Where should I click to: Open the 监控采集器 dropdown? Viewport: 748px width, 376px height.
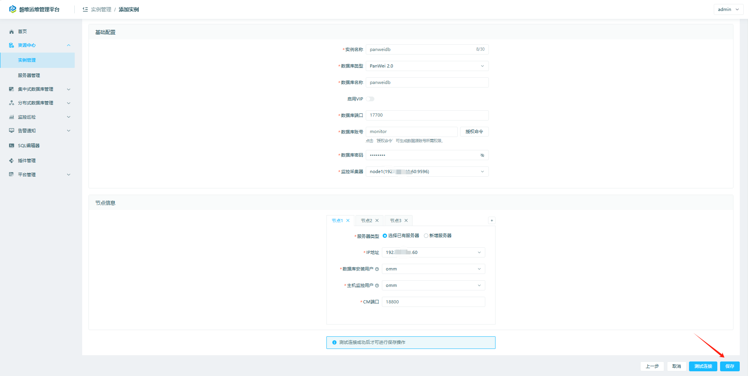427,172
